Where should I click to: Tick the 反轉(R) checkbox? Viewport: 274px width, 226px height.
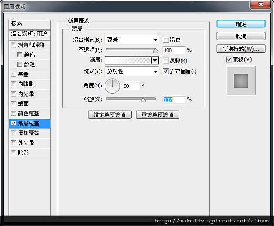pos(165,60)
